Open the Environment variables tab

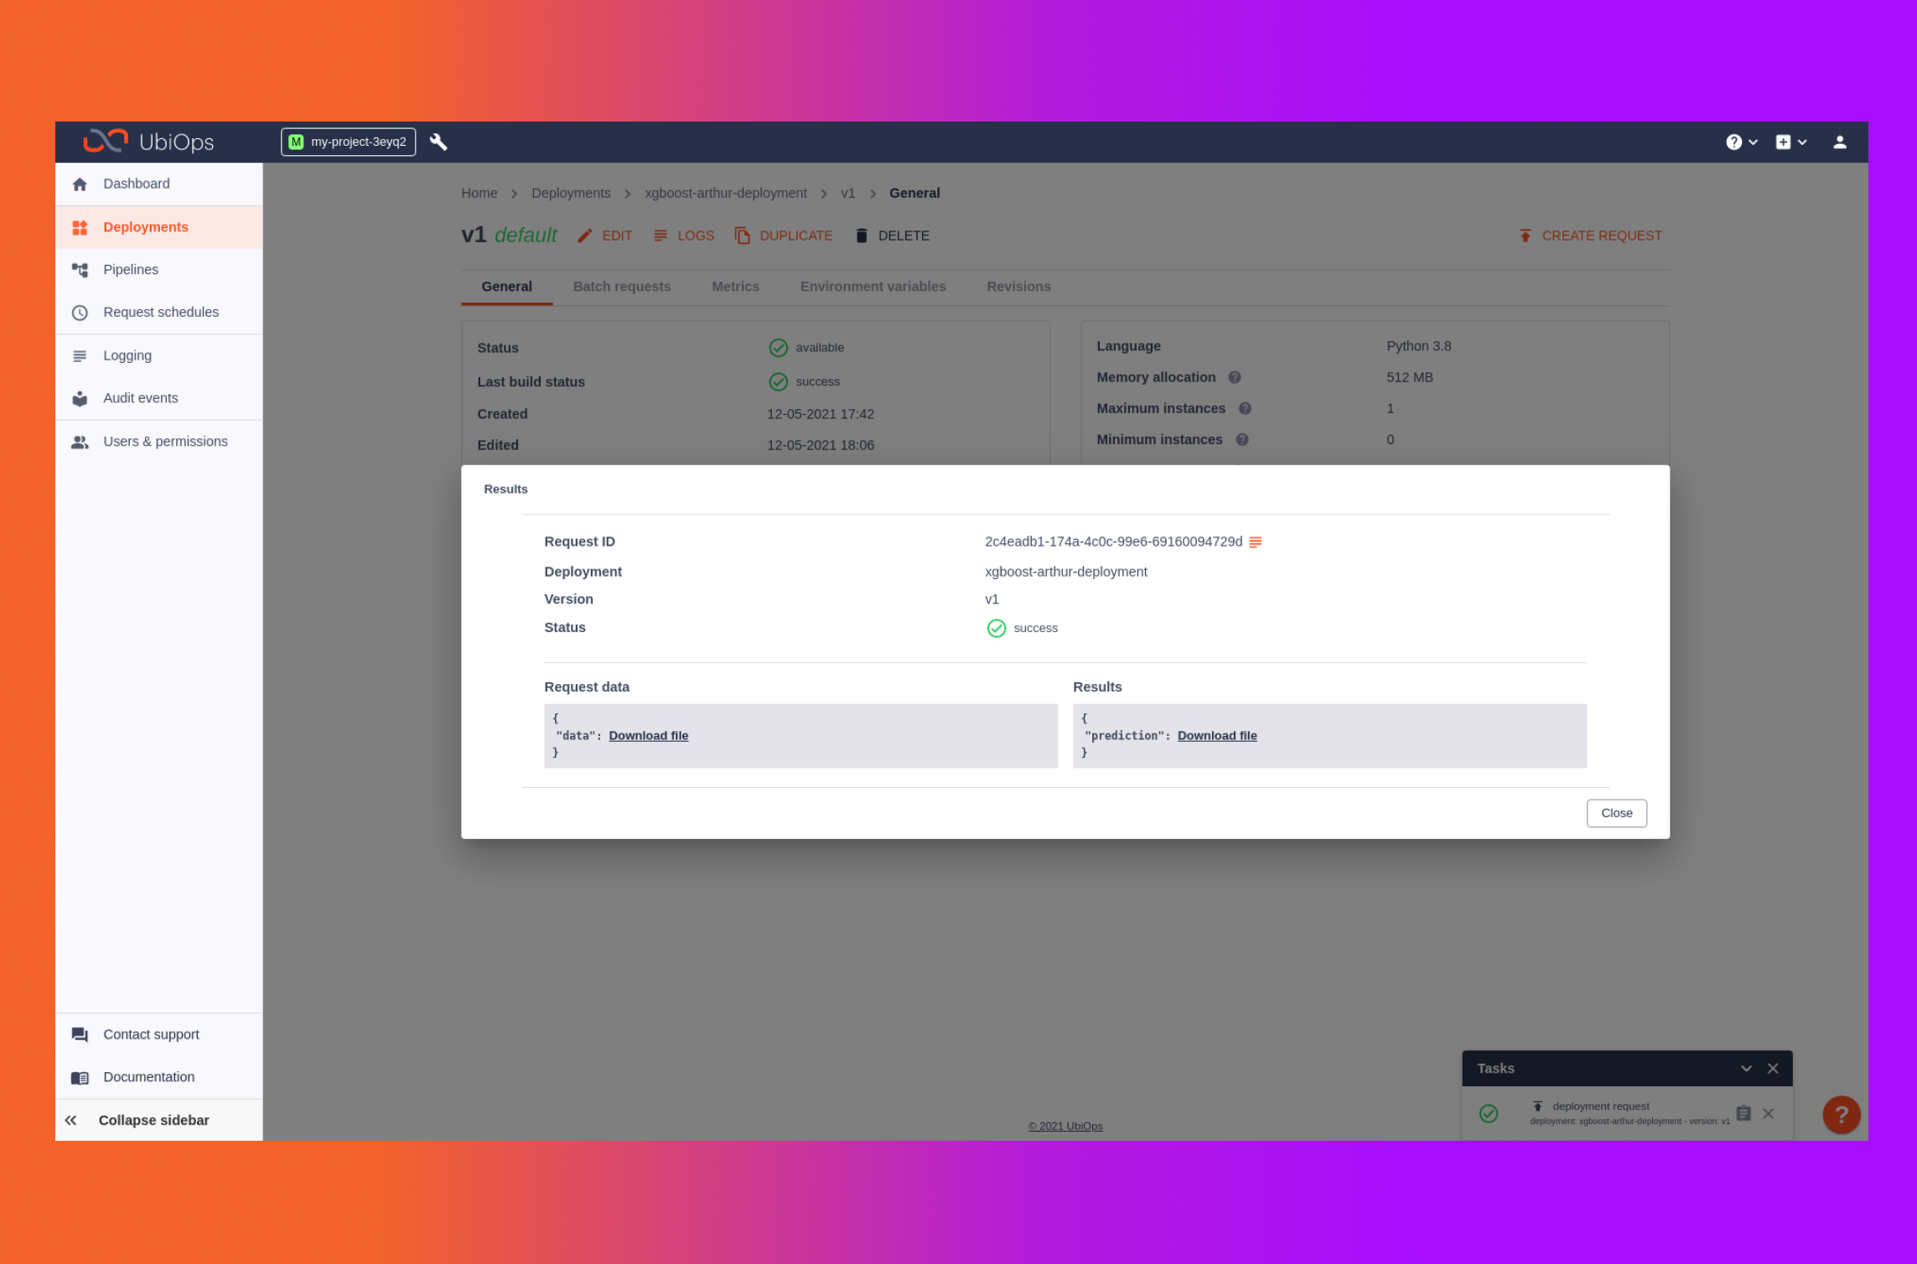pyautogui.click(x=872, y=286)
